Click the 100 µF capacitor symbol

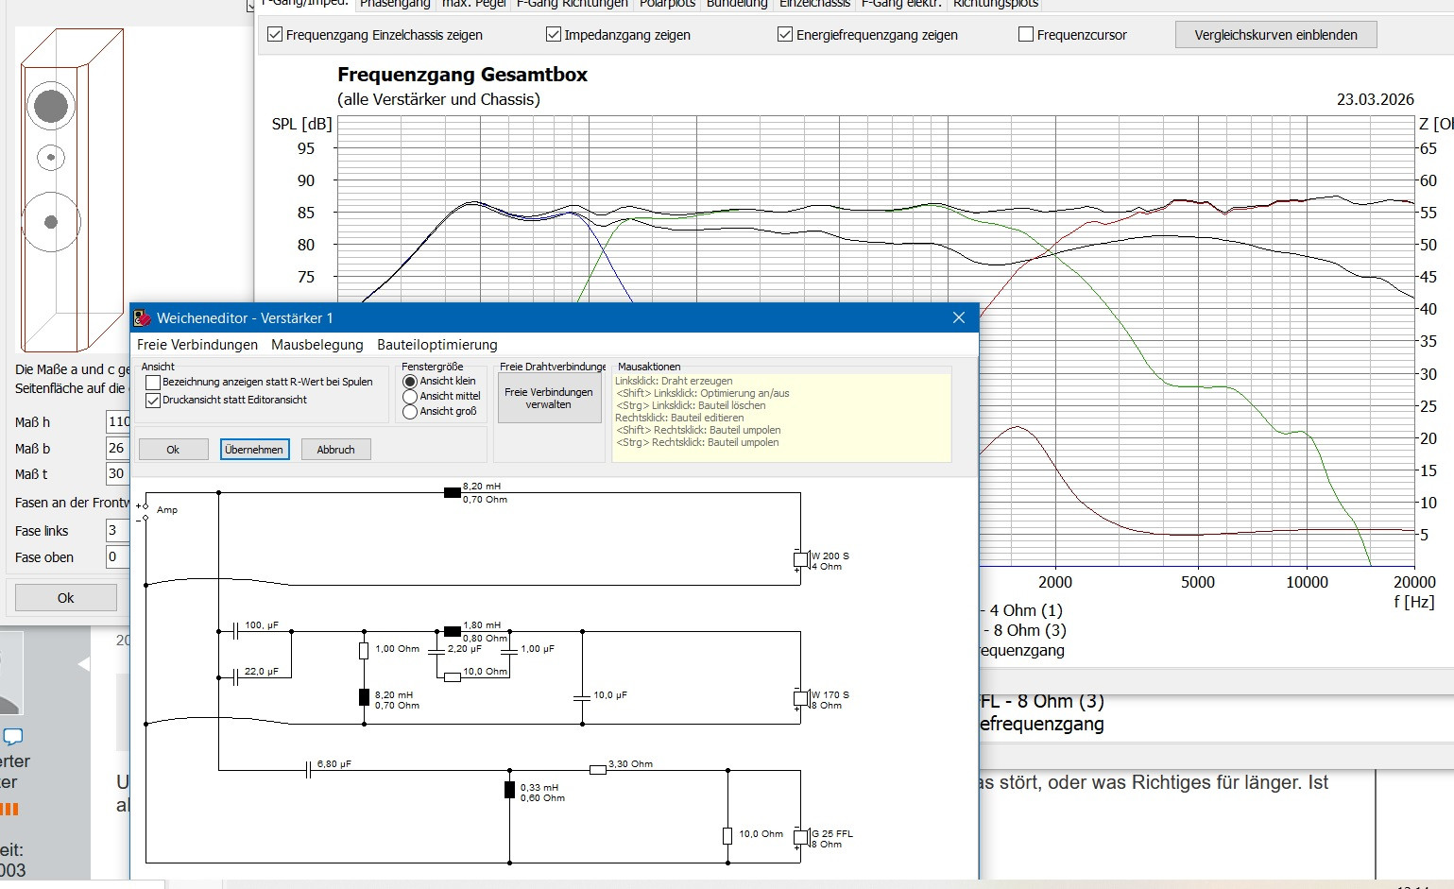pyautogui.click(x=234, y=631)
